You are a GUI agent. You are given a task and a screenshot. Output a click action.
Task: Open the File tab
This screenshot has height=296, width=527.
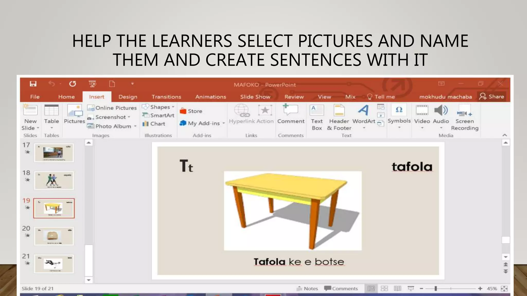[35, 97]
